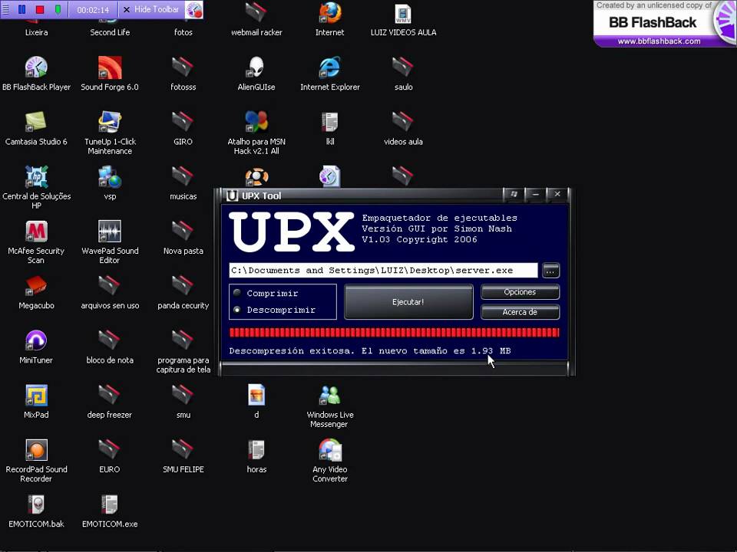Viewport: 737px width, 552px height.
Task: Click the Ejecutar! button in UPX Tool
Action: [408, 302]
